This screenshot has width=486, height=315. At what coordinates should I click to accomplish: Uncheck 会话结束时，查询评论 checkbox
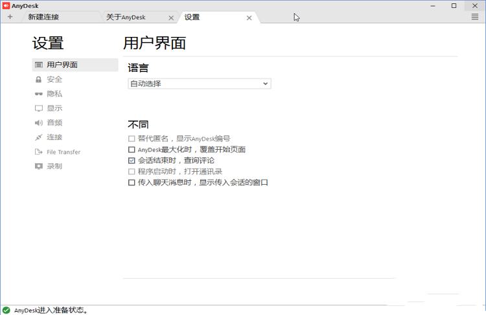coord(132,161)
